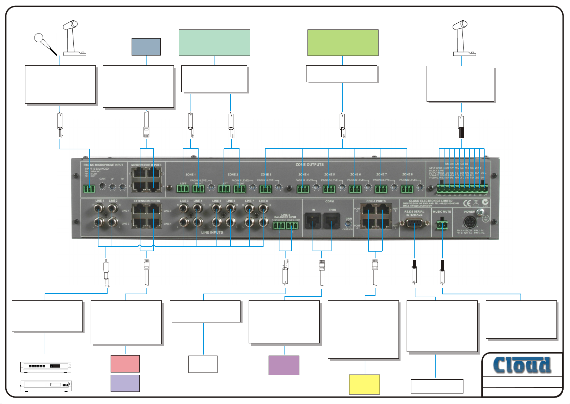This screenshot has width=570, height=404.
Task: Click the mint green box at top
Action: [x=214, y=43]
